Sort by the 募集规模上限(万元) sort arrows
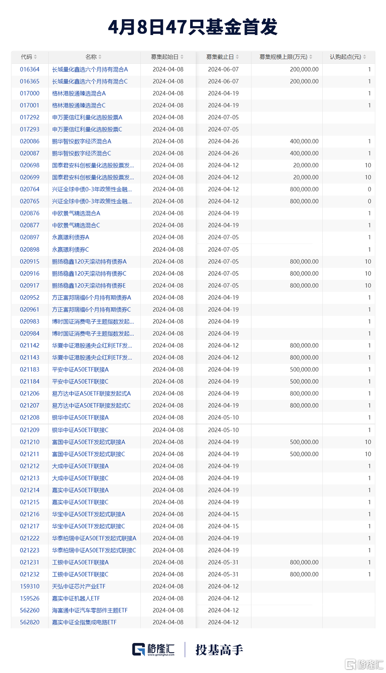 pos(311,57)
